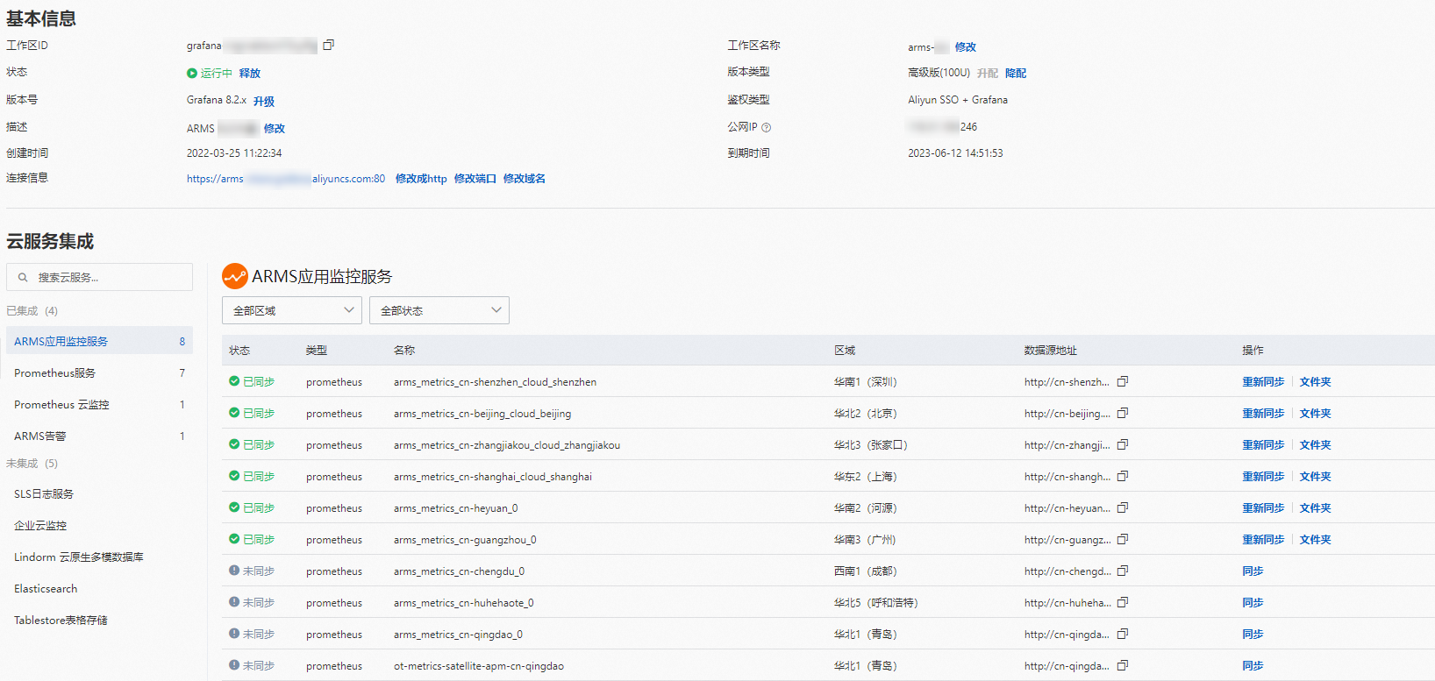Copy data source address for the heyuan row
Image resolution: width=1435 pixels, height=681 pixels.
[x=1123, y=507]
